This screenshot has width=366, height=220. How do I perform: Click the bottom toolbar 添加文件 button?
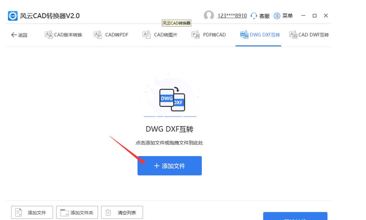tap(32, 212)
